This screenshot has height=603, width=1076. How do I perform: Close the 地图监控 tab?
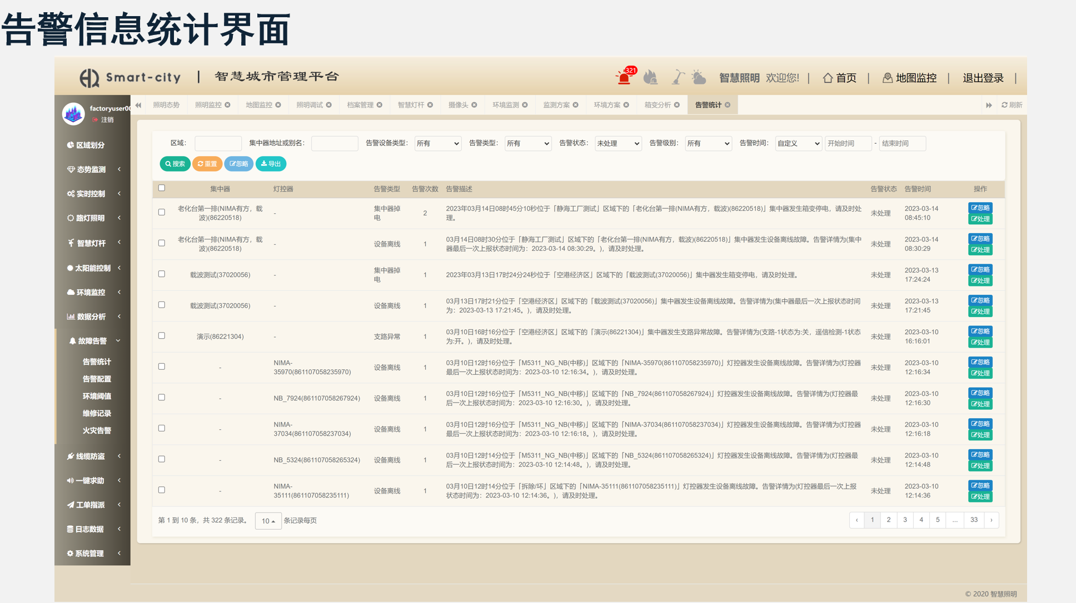[x=278, y=105]
